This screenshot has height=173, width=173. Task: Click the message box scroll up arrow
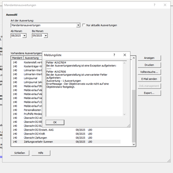tap(124, 63)
